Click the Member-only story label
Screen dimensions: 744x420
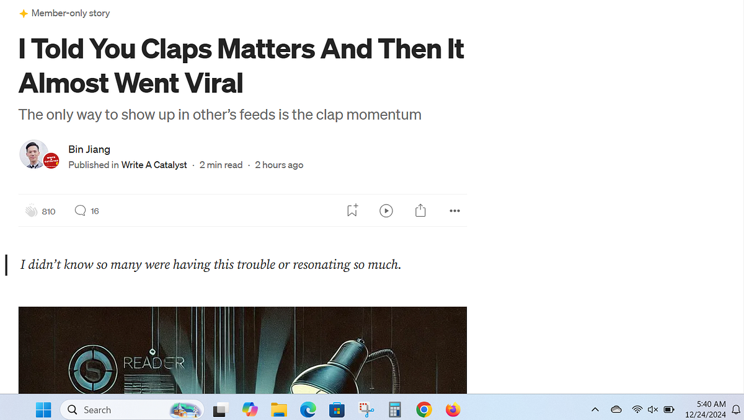pos(71,13)
